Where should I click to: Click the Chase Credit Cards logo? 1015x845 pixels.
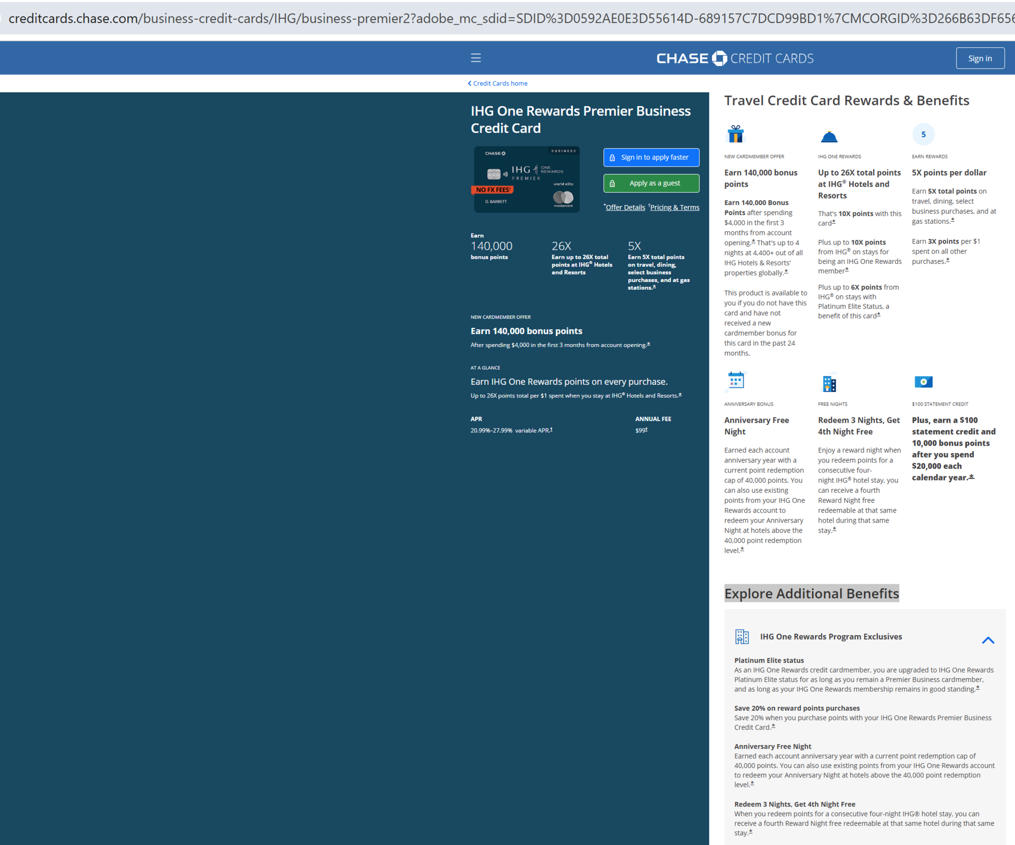(x=734, y=58)
